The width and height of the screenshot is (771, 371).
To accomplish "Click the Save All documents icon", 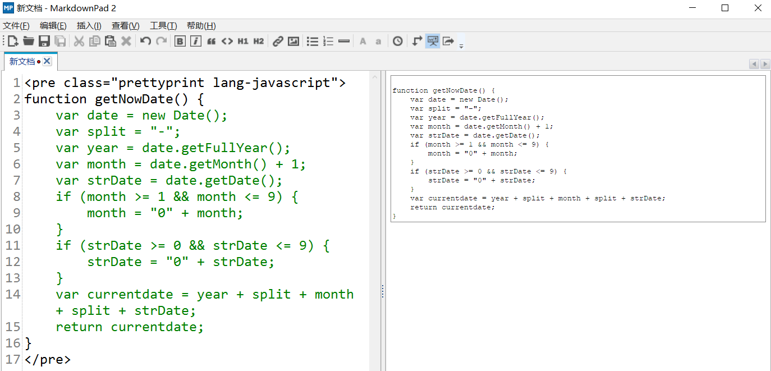I will (x=60, y=41).
